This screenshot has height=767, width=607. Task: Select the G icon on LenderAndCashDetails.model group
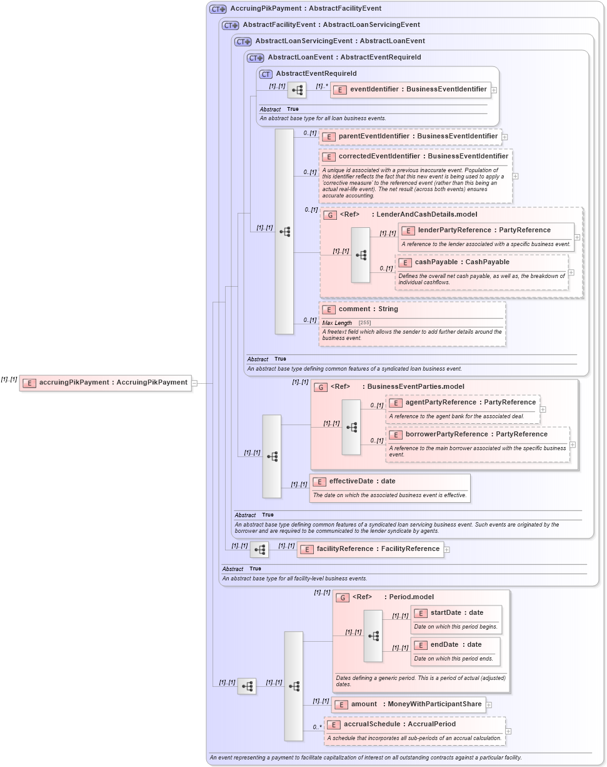pos(329,214)
